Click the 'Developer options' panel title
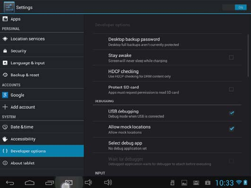Viewport: 251px width, 188px height. (112, 25)
